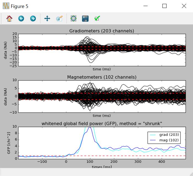Click the Magnetometers (102 channels) plot title
This screenshot has height=176, width=193.
point(102,77)
